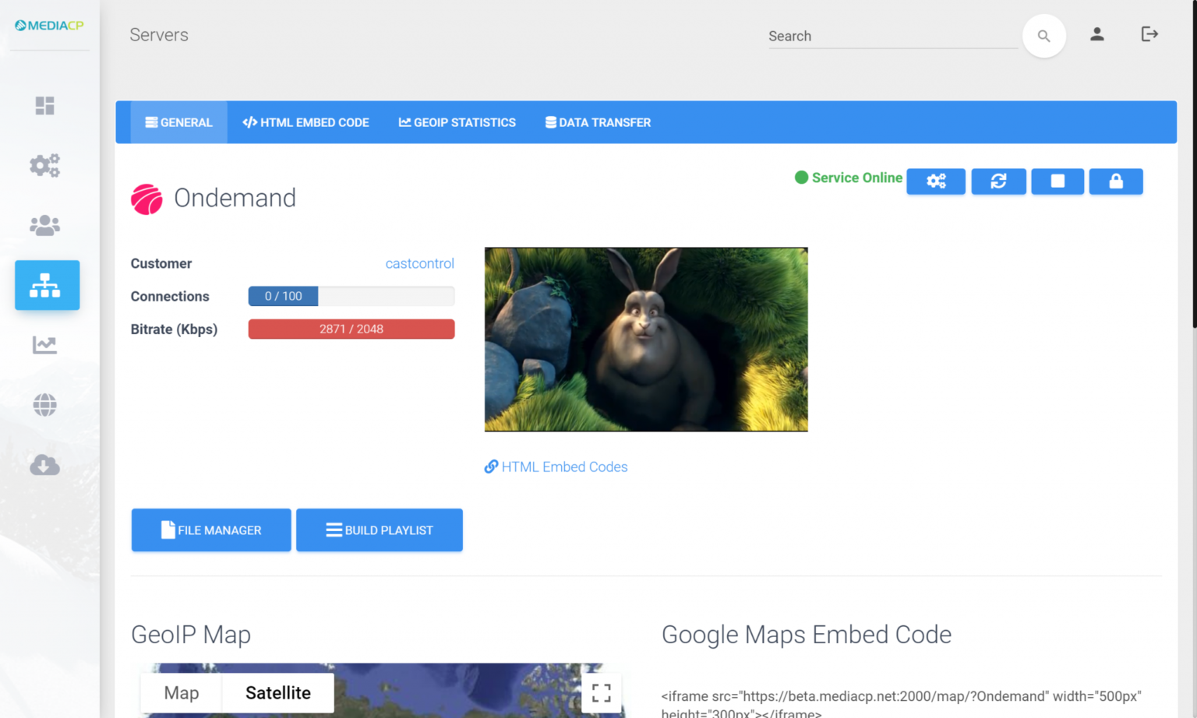Switch map to Satellite view
The width and height of the screenshot is (1197, 718).
(x=277, y=692)
